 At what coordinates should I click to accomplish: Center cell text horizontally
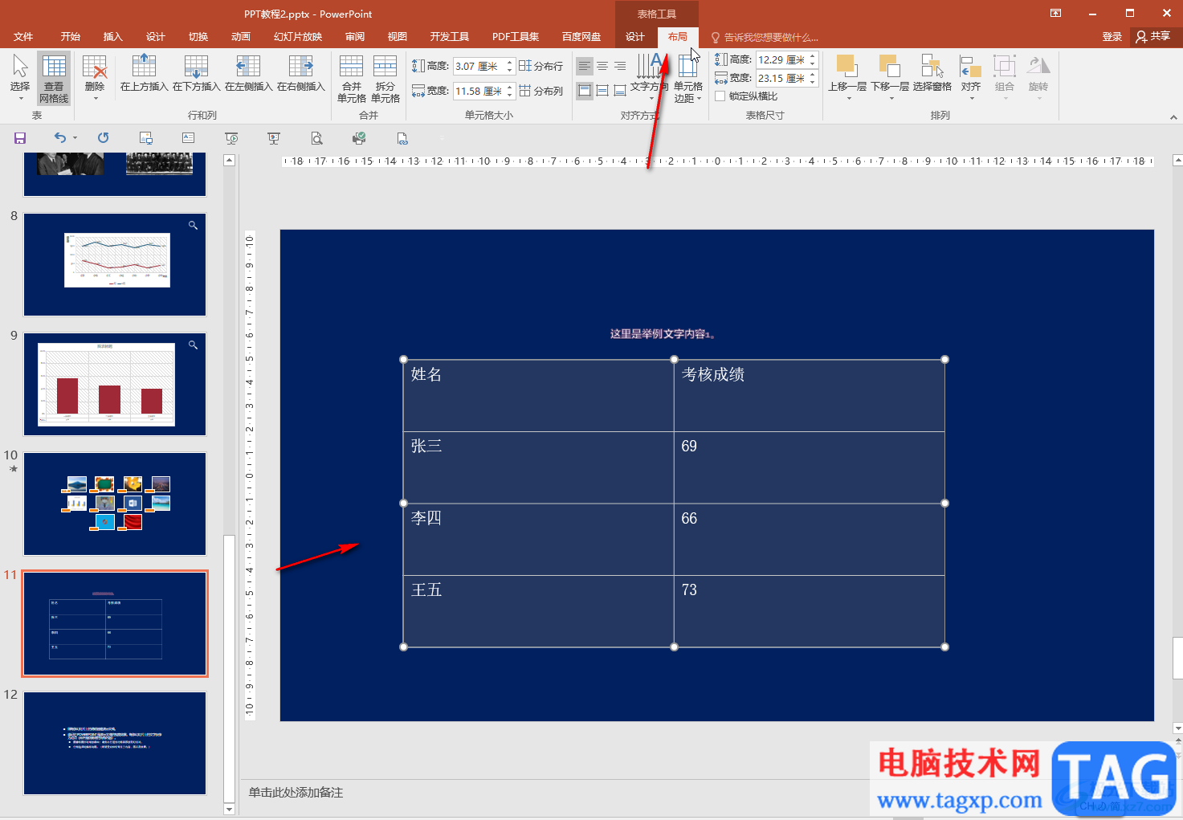[x=602, y=66]
